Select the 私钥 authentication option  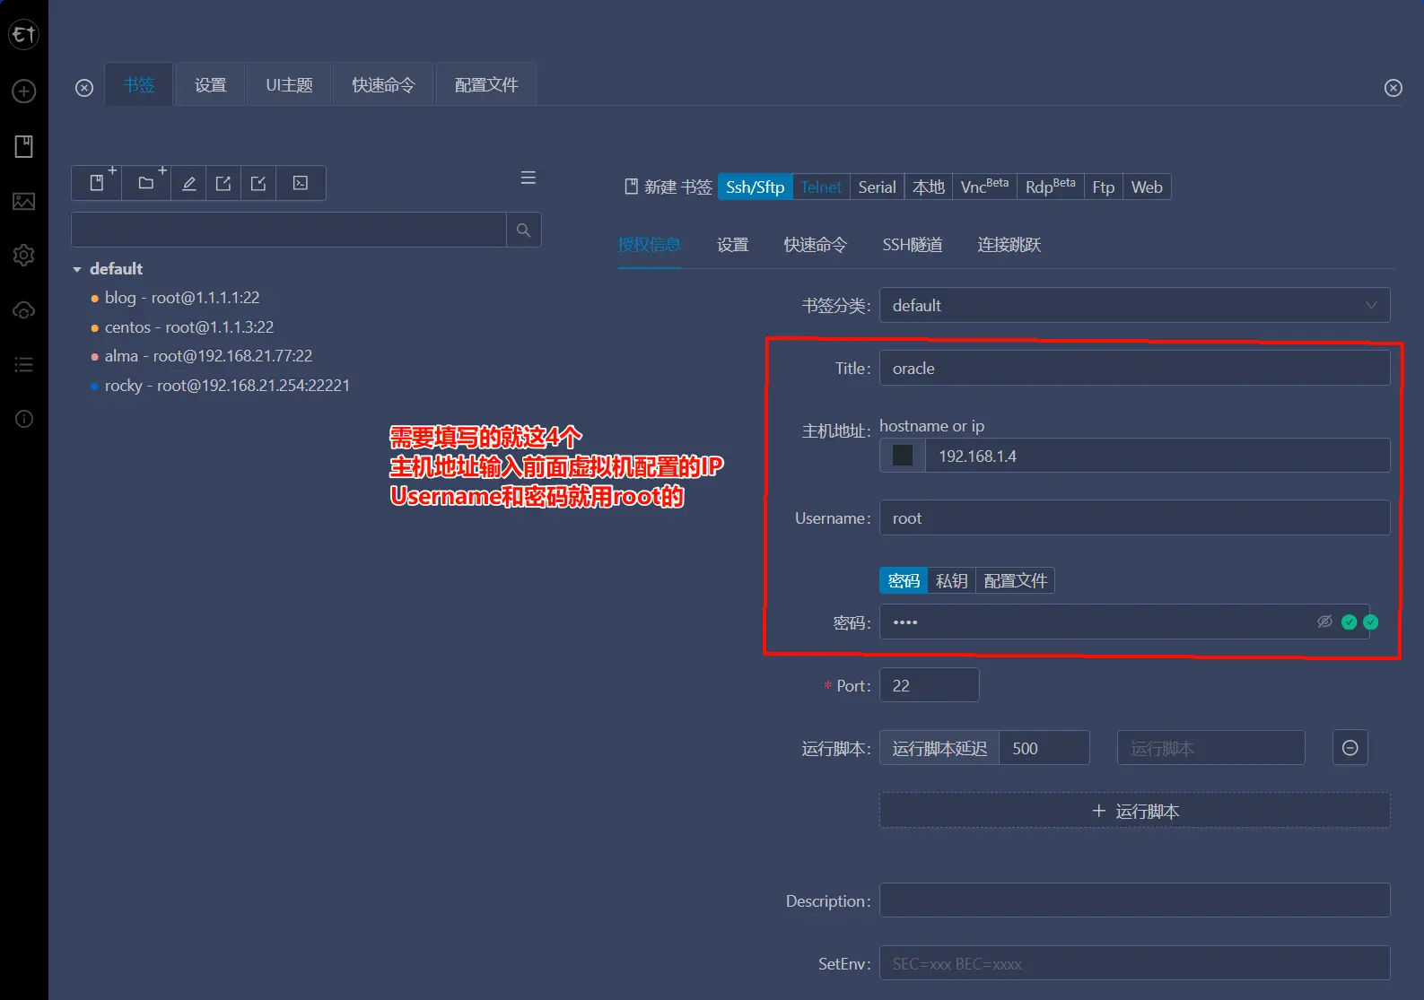(951, 581)
